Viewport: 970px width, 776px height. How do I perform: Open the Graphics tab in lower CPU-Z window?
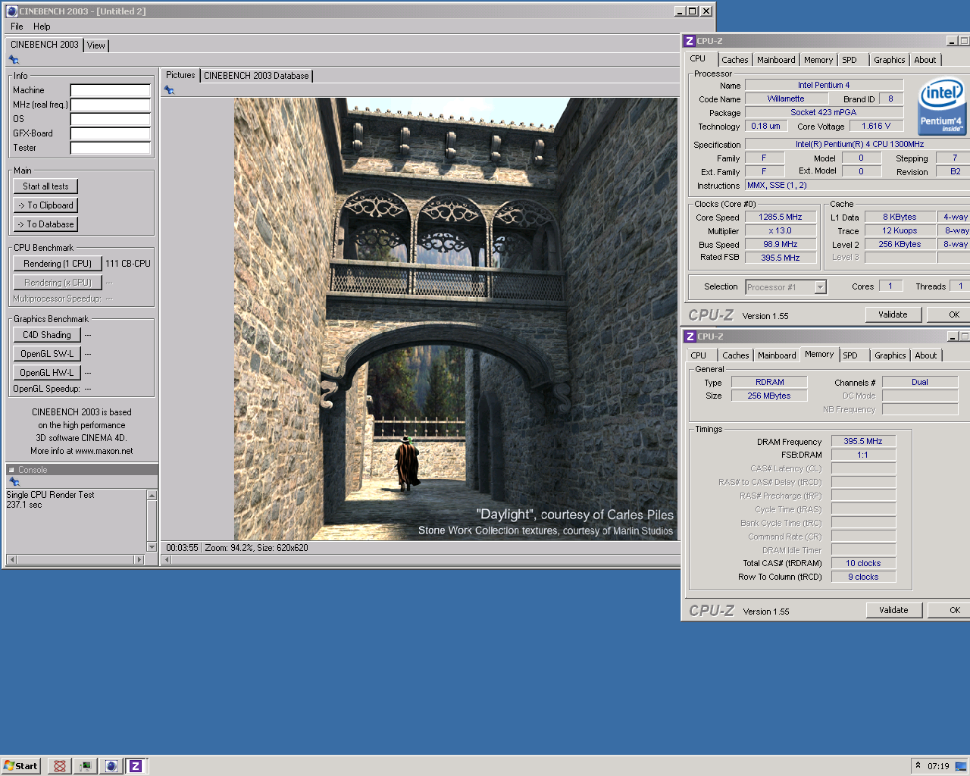pos(890,355)
